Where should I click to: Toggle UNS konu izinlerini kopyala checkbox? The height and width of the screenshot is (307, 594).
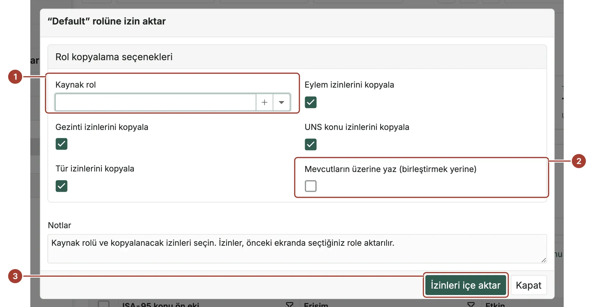pos(311,144)
